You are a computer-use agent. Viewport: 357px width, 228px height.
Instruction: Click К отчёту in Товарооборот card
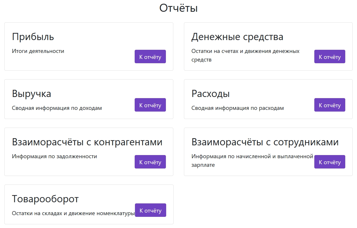(x=150, y=210)
